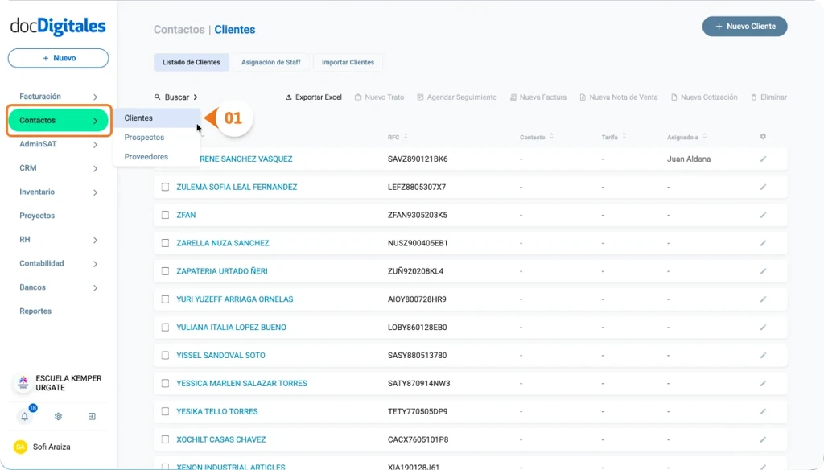Select Prospectos from the Contactos menu

(143, 137)
